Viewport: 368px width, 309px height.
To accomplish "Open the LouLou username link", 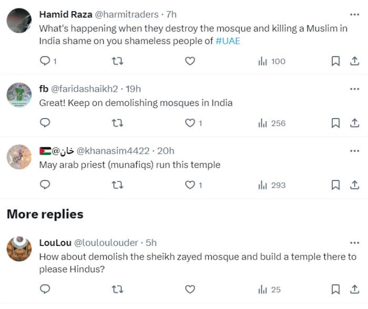I will [x=55, y=243].
